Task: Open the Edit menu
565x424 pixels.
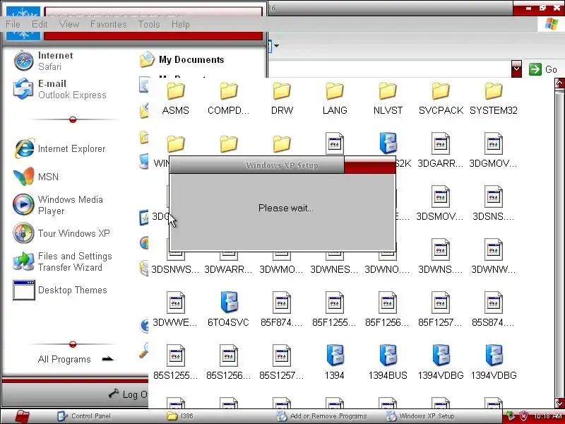Action: click(40, 24)
